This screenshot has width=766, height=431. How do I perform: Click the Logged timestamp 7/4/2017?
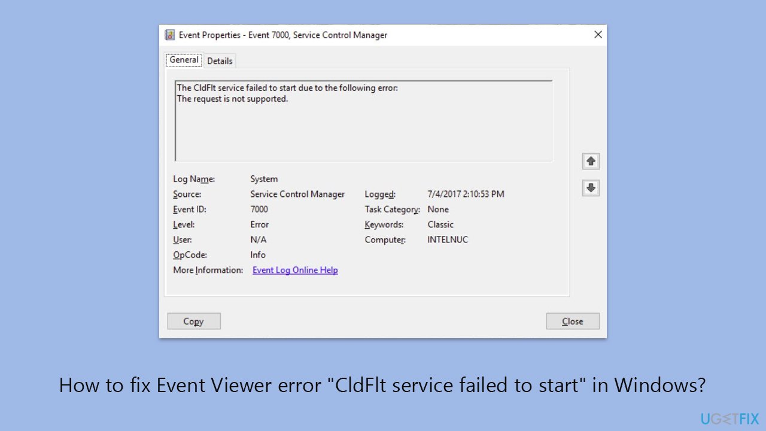pyautogui.click(x=466, y=194)
